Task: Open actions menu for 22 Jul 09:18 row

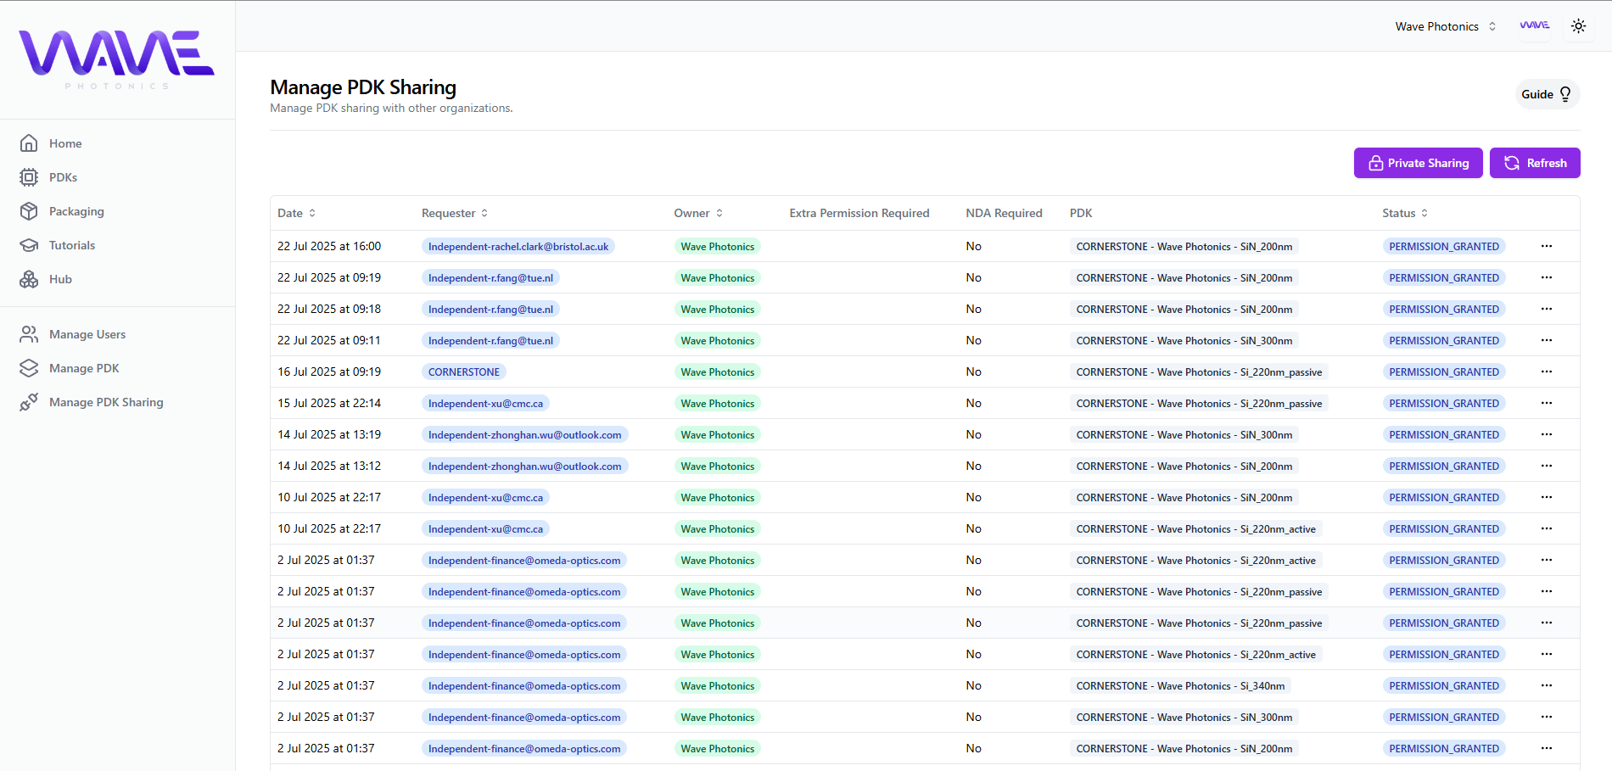Action: coord(1547,309)
